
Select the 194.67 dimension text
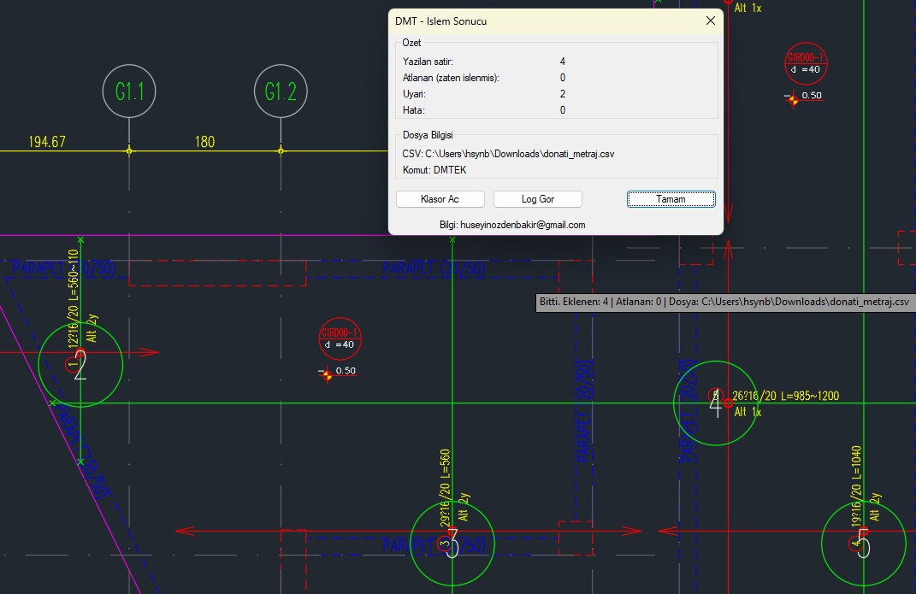47,142
